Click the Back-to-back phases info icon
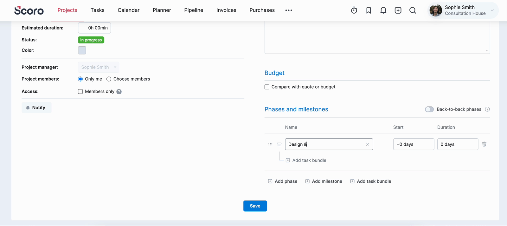The width and height of the screenshot is (507, 226). [x=487, y=109]
